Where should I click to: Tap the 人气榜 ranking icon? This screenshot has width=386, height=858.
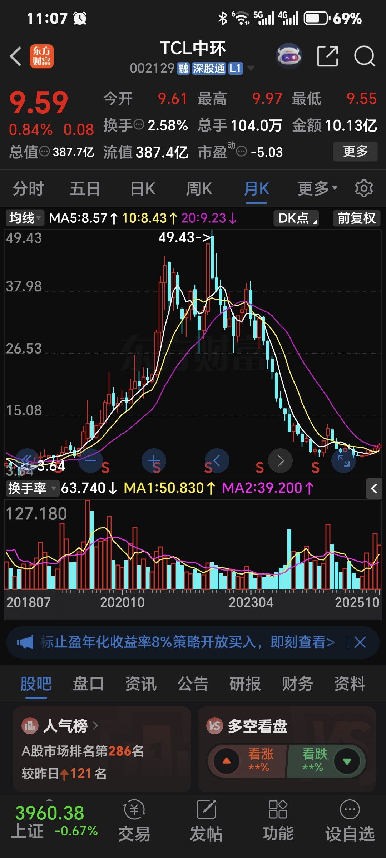30,726
